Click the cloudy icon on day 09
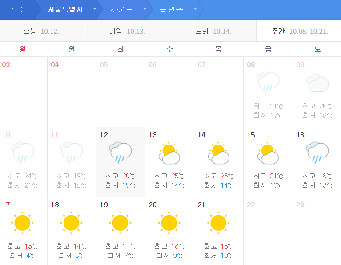 coord(317,83)
